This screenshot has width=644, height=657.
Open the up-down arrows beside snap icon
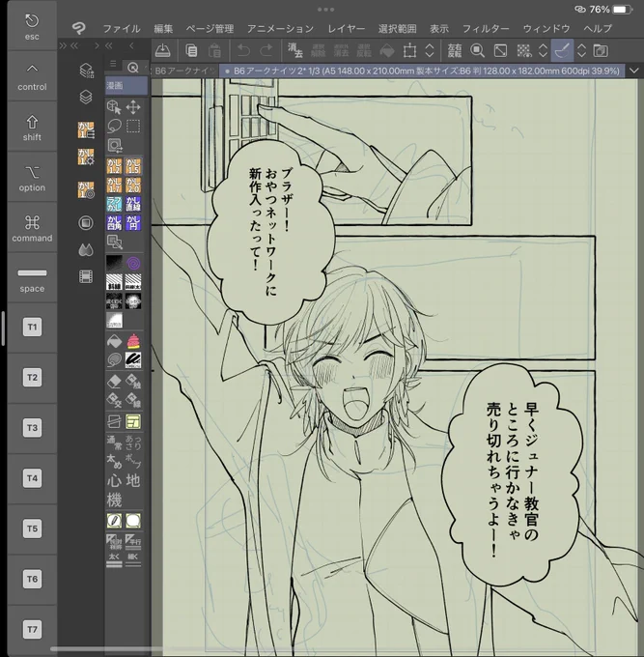pyautogui.click(x=581, y=50)
